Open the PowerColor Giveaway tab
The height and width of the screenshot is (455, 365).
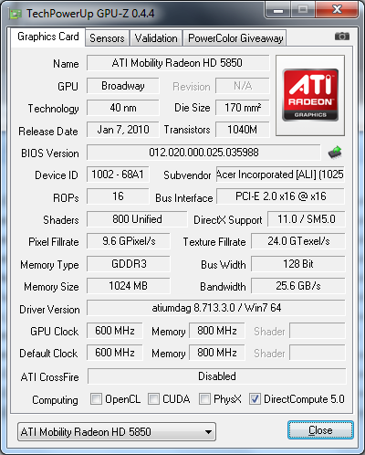pos(235,38)
